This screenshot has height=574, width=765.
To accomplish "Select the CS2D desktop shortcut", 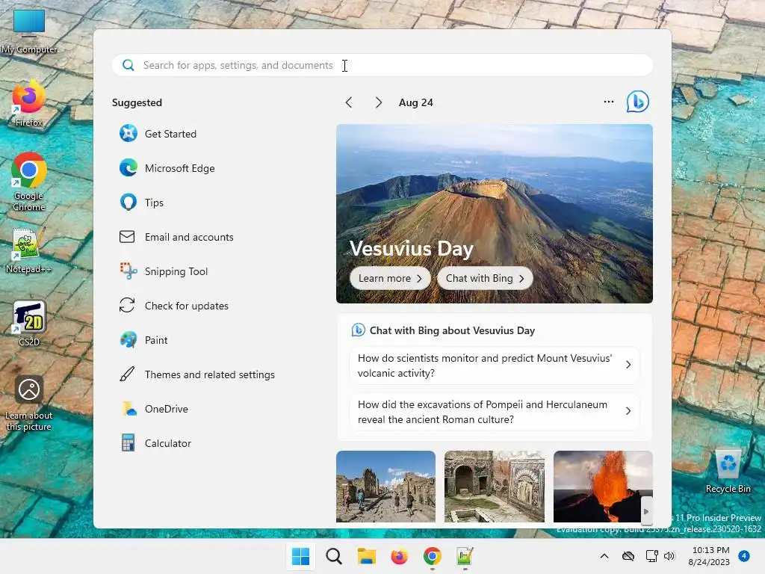I will (29, 323).
